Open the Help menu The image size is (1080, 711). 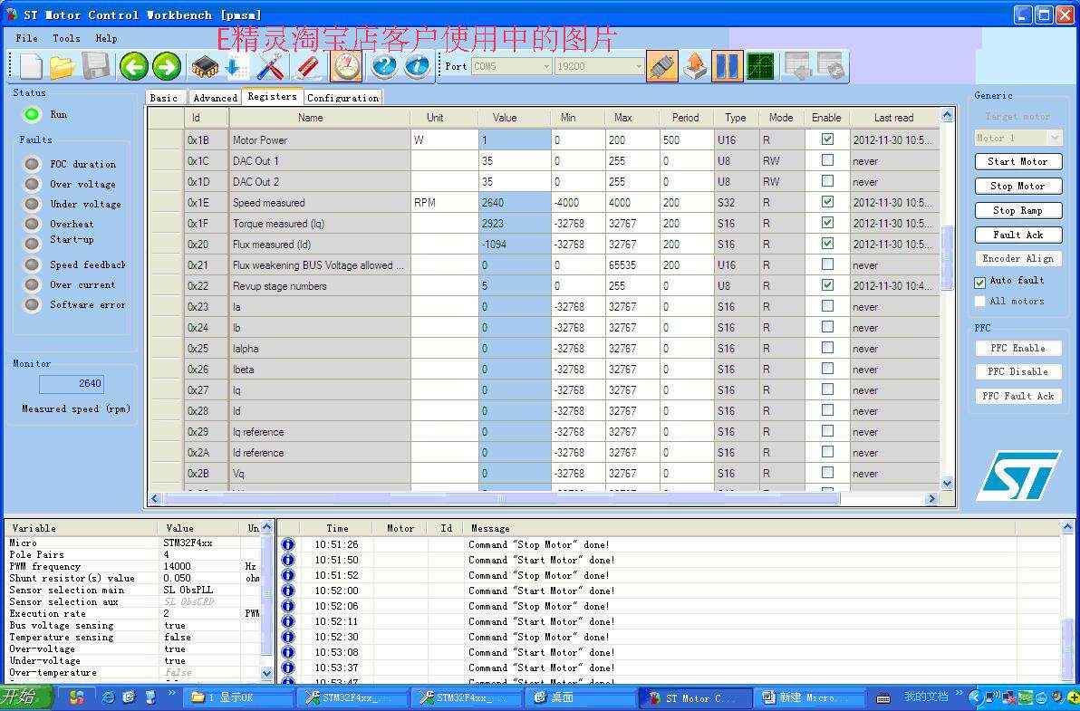coord(106,39)
